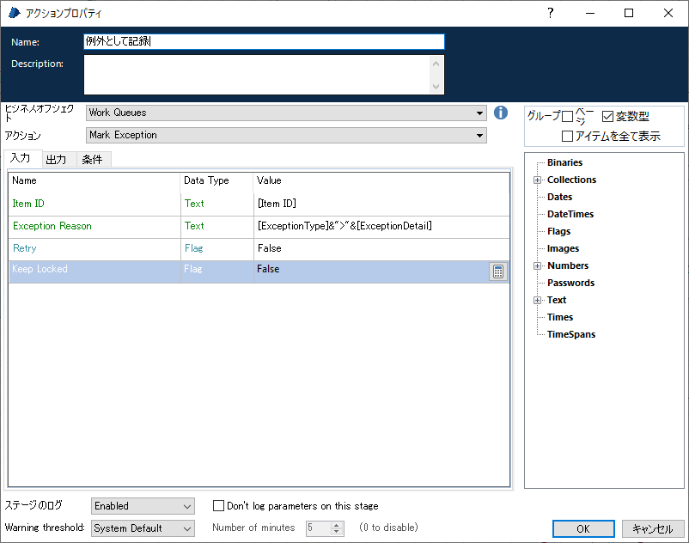
Task: Click the help question mark button
Action: click(x=550, y=13)
